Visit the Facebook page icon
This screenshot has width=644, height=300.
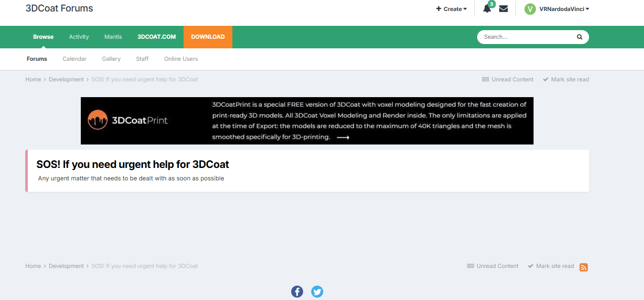[x=297, y=291]
